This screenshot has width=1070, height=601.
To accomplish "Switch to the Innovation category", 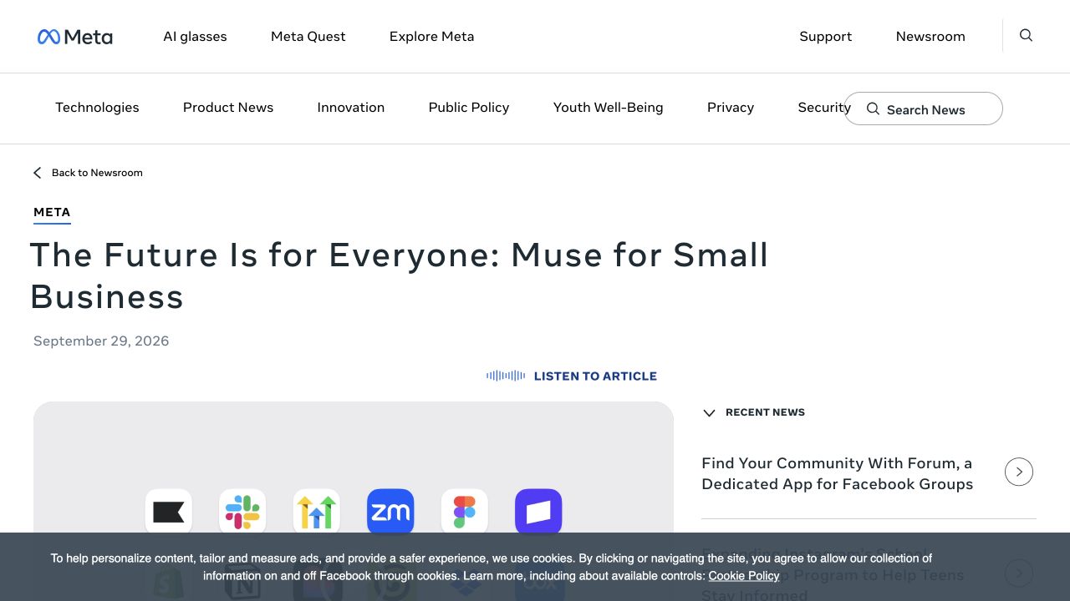I will click(x=351, y=108).
